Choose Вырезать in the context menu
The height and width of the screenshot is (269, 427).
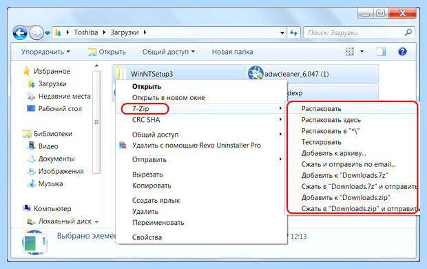coord(202,175)
